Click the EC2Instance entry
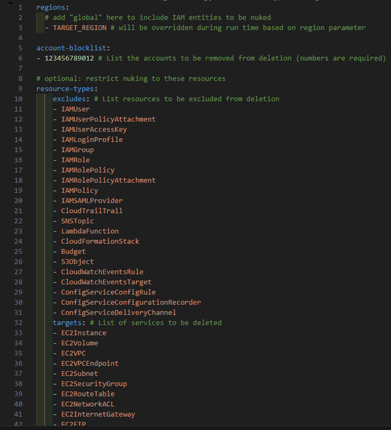 click(x=83, y=333)
